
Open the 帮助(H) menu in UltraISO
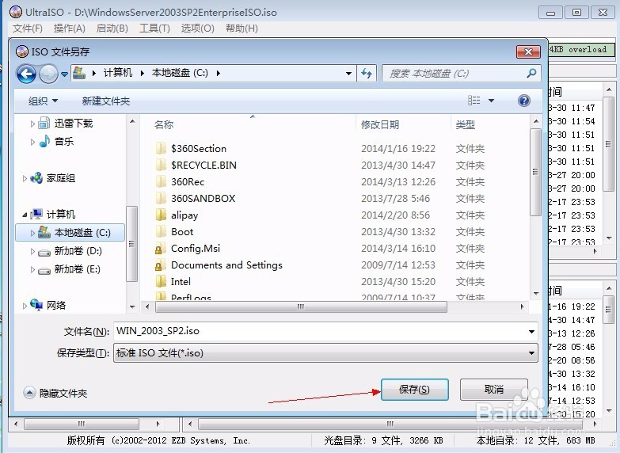[242, 29]
